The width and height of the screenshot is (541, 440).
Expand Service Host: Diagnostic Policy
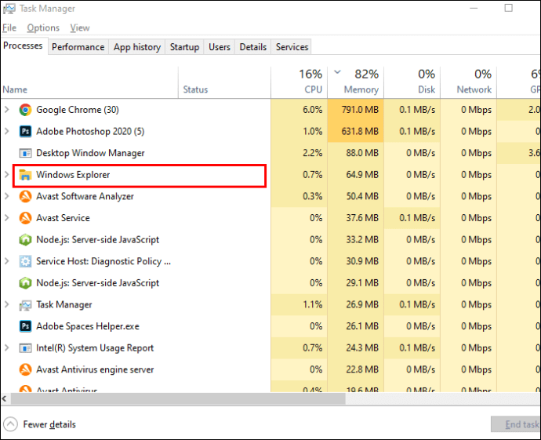(x=6, y=261)
